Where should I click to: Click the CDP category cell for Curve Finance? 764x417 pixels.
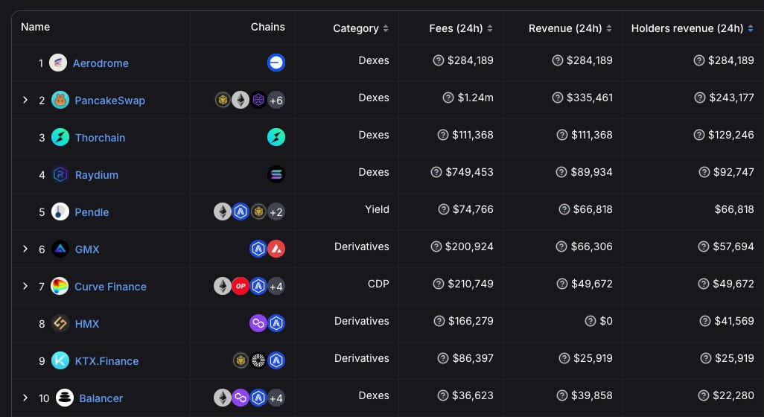(378, 284)
